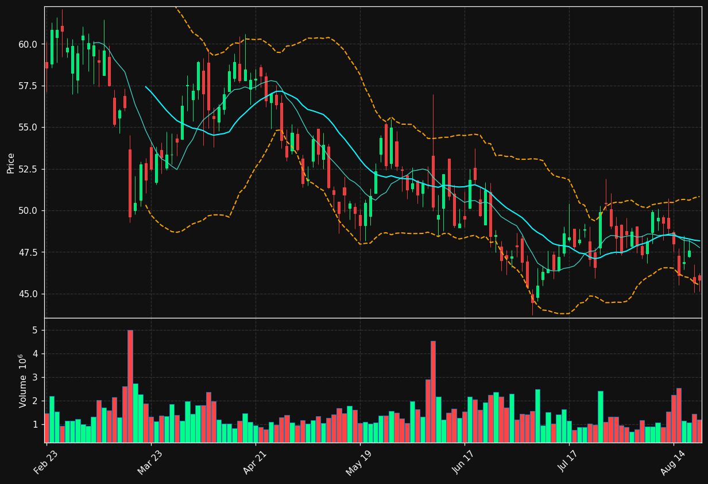Screen dimensions: 708x484
Task: Click the volume axis tick labeled 2
Action: pos(34,401)
